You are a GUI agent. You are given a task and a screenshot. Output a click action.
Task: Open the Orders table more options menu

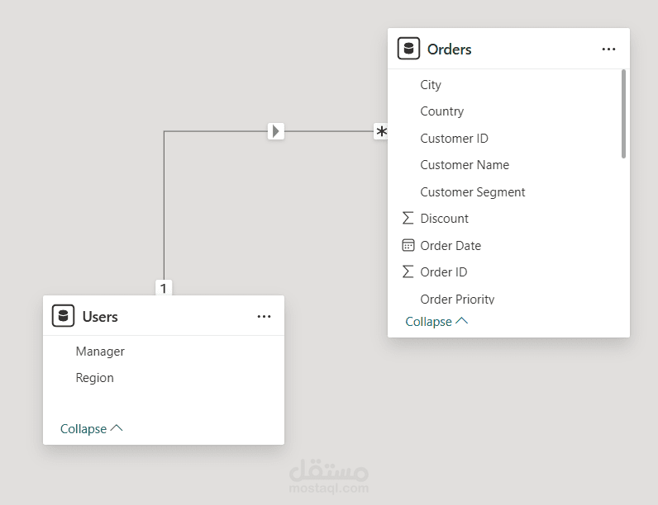coord(608,50)
